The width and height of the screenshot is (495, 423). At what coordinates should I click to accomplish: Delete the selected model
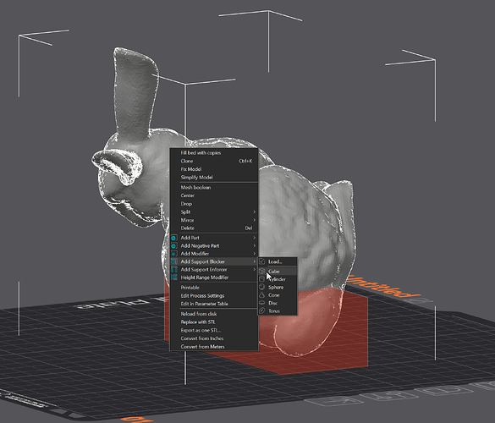[214, 228]
